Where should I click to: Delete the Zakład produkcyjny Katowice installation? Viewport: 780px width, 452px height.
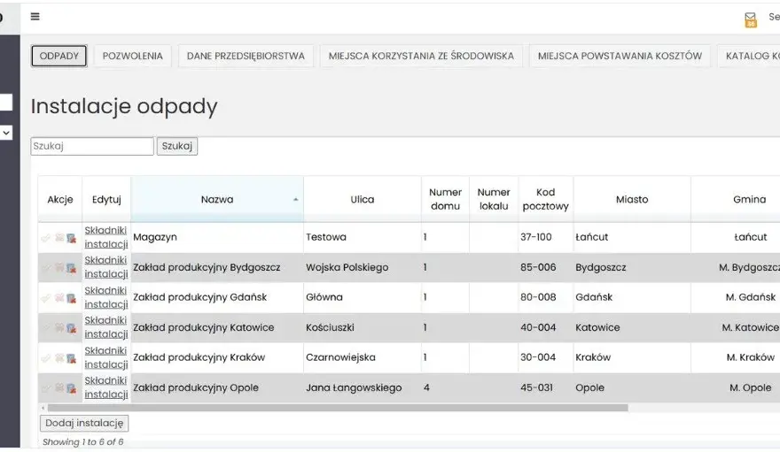71,328
